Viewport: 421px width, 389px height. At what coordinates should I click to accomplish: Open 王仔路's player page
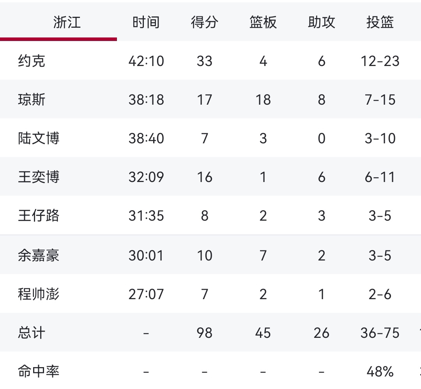(x=37, y=216)
